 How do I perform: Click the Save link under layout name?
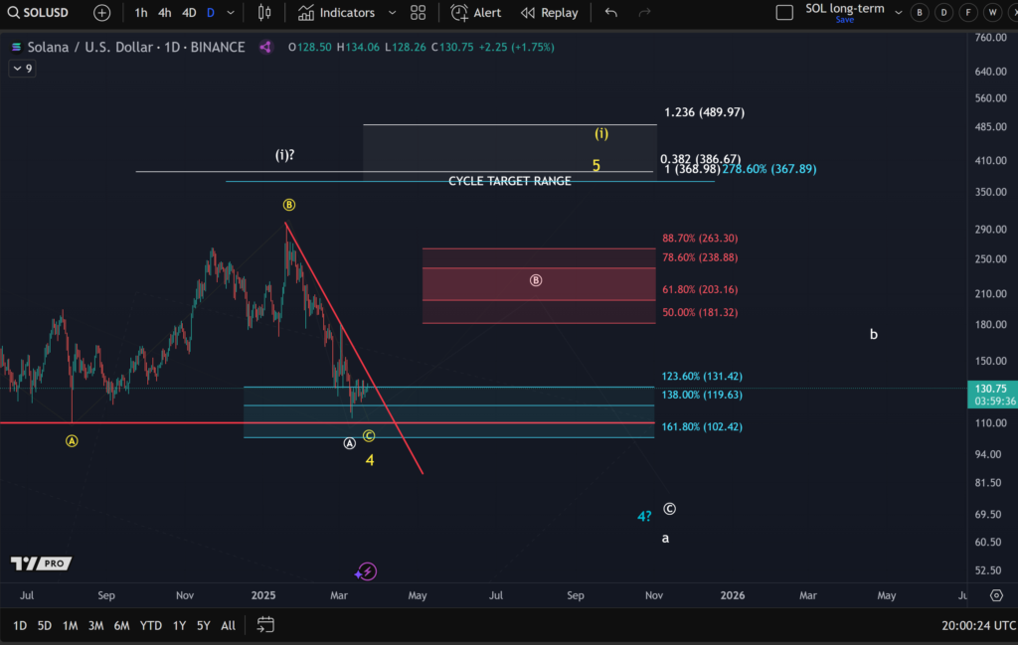pyautogui.click(x=845, y=20)
